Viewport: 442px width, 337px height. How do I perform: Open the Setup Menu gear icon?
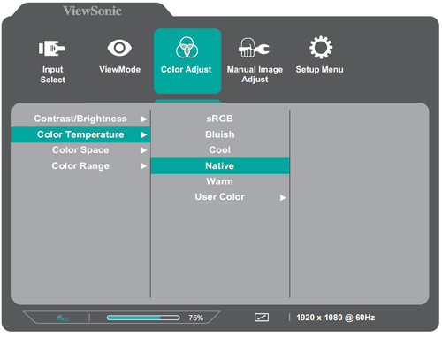(321, 48)
